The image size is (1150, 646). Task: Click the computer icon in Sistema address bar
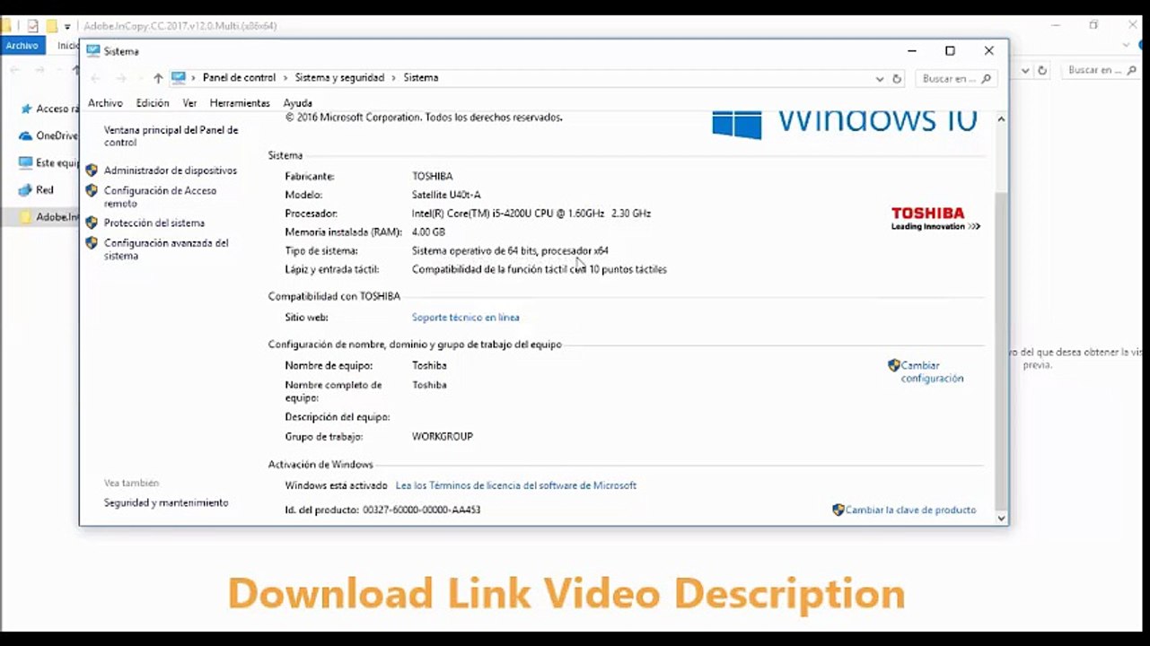click(178, 78)
